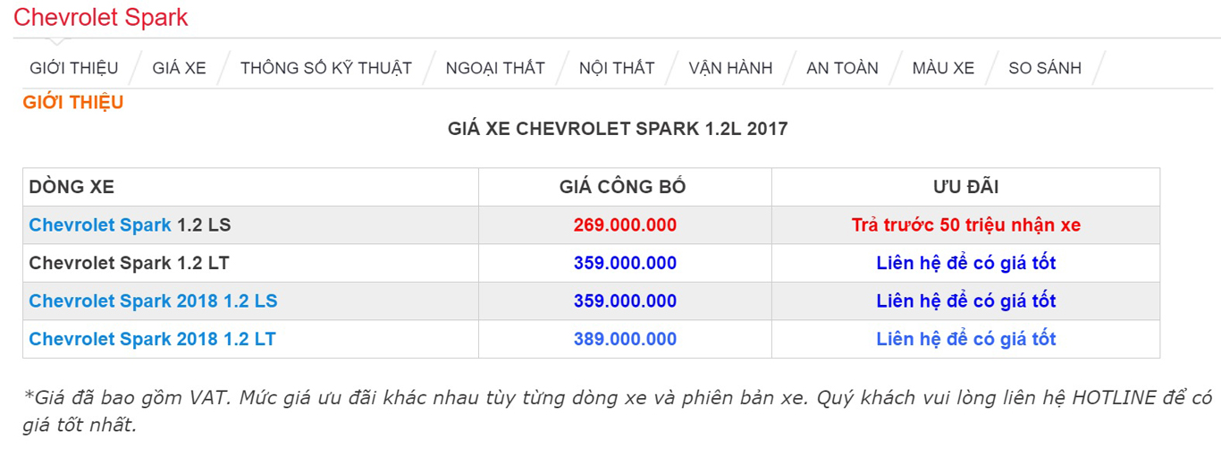Click Trả trước 50 triệu nhận xe offer
1221x457 pixels.
tap(965, 225)
